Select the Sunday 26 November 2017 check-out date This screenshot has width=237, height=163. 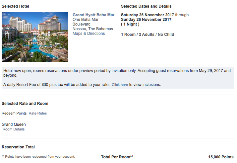pos(146,20)
